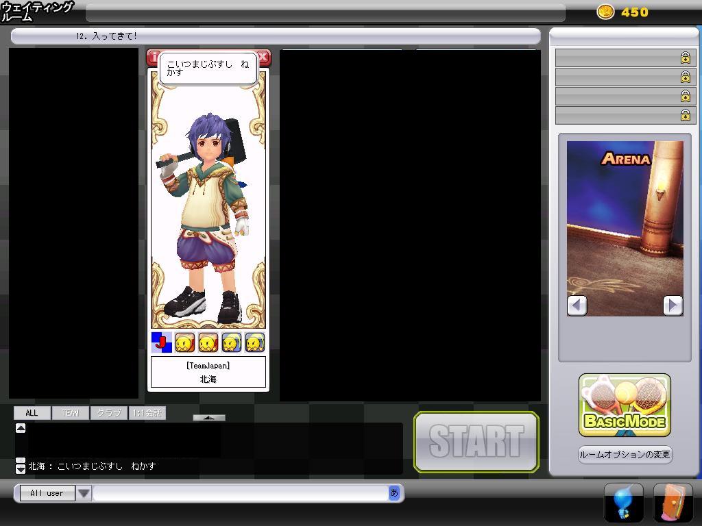Click the orange door exit icon

click(x=673, y=503)
